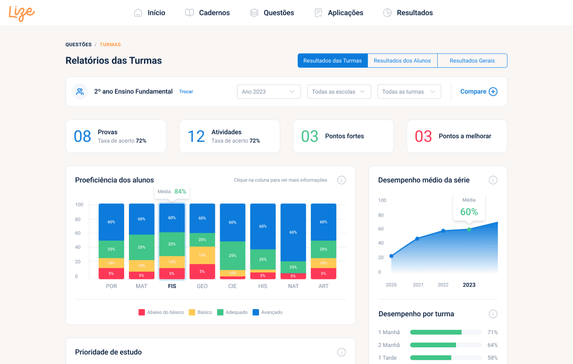
Task: Select the NAT column in chart
Action: (x=293, y=241)
